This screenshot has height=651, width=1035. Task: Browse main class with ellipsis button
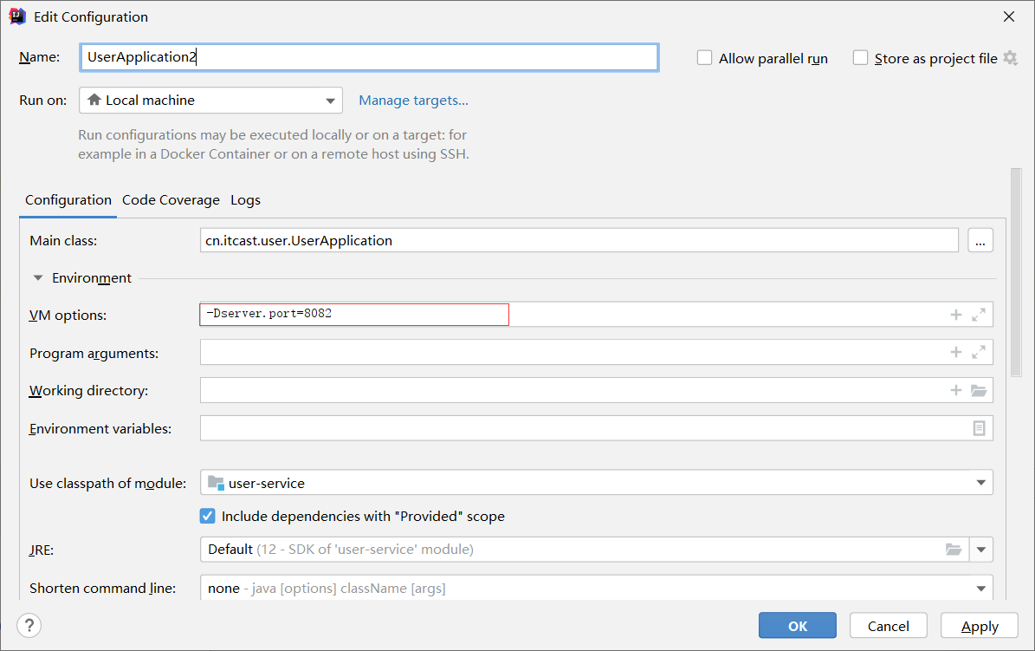[980, 241]
